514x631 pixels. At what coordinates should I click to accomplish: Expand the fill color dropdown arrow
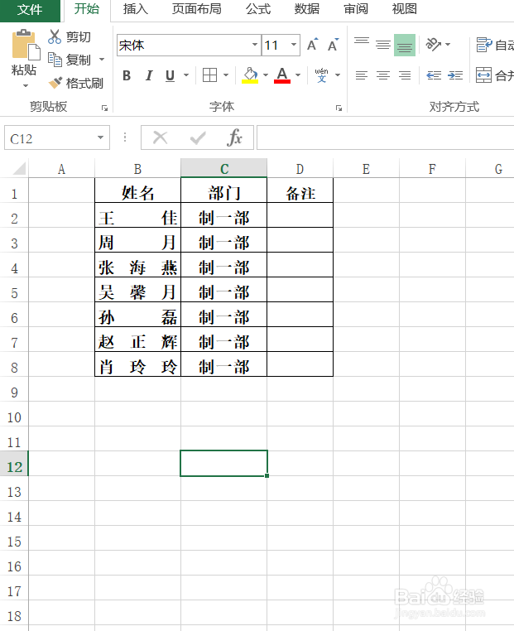coord(266,75)
